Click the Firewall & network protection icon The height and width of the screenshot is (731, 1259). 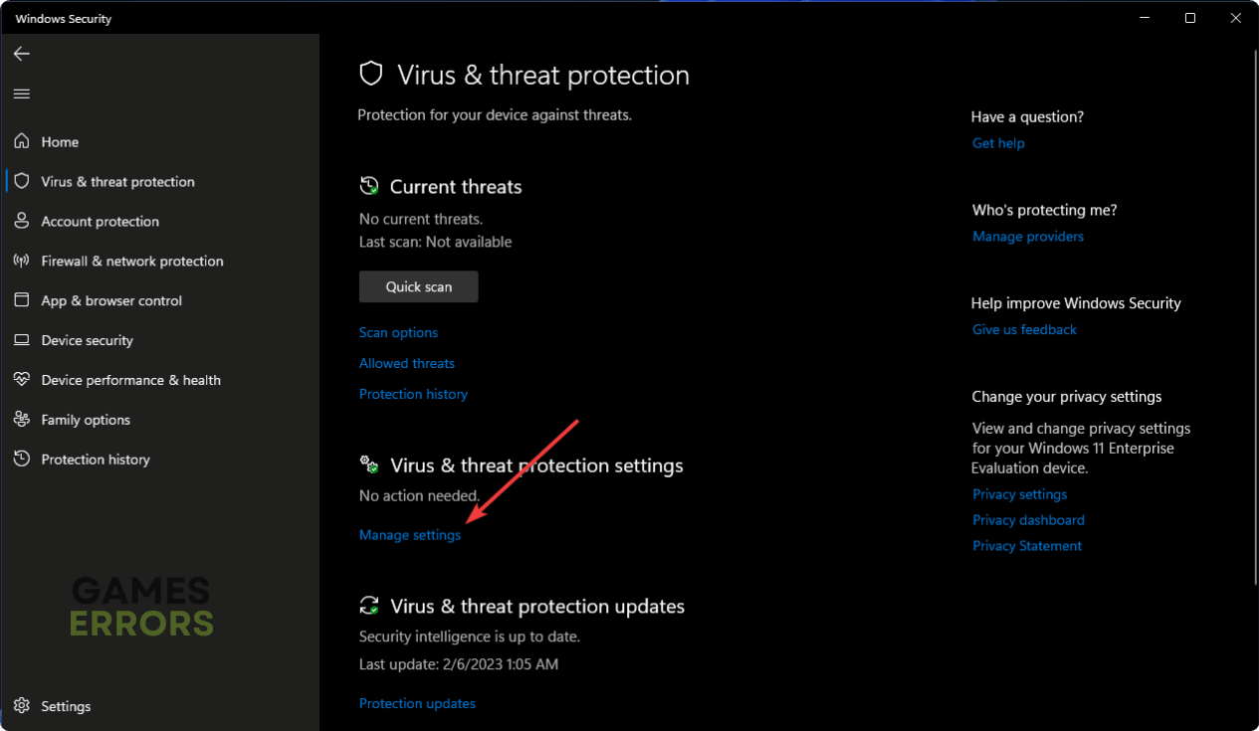click(x=22, y=261)
